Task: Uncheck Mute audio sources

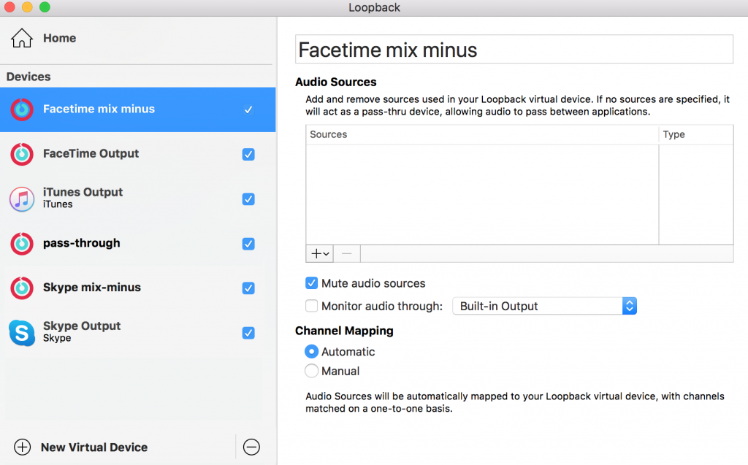Action: [311, 283]
